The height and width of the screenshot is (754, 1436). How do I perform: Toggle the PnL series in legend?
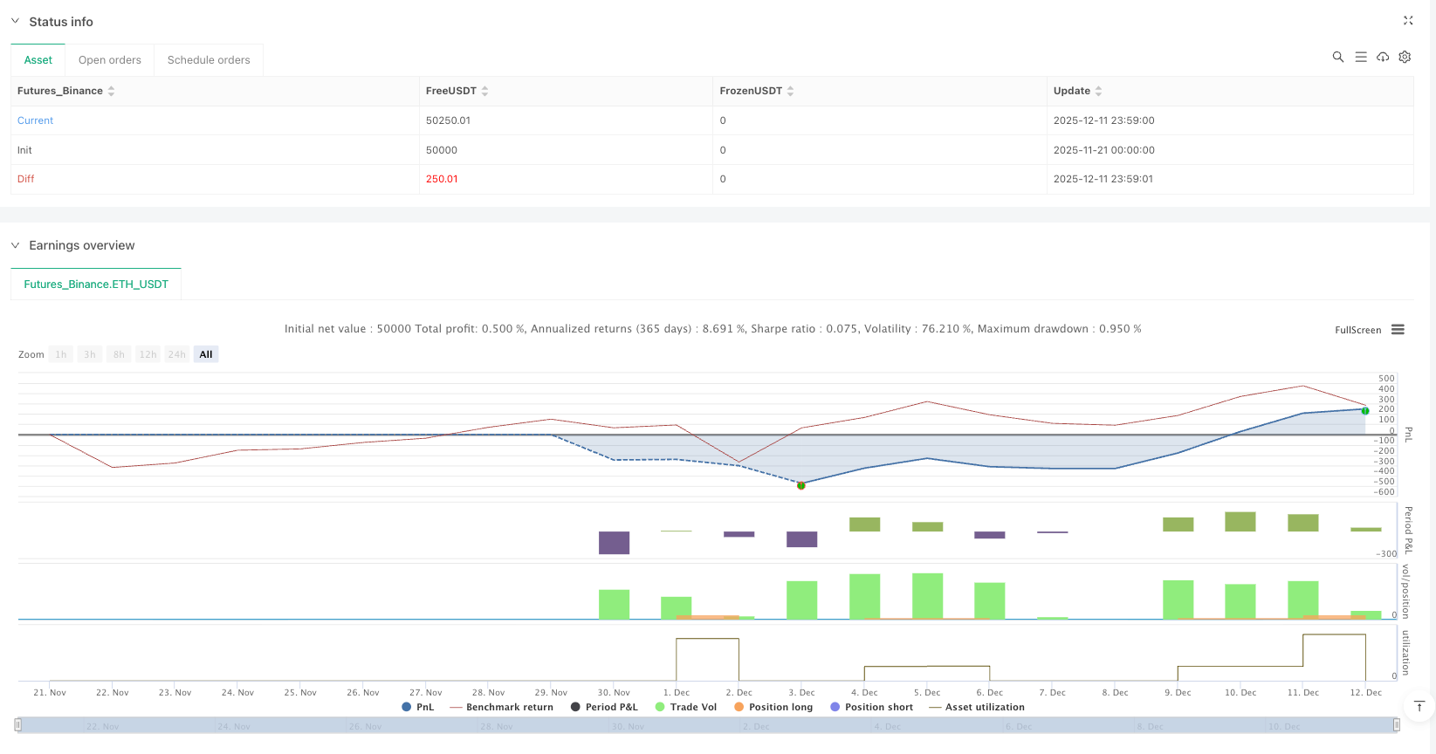pos(418,707)
